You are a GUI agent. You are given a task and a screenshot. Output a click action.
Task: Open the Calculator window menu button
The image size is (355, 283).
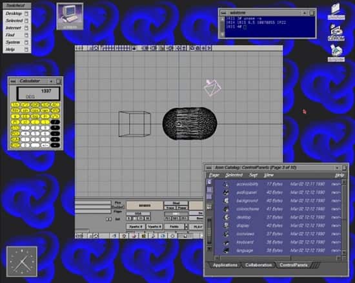point(13,81)
